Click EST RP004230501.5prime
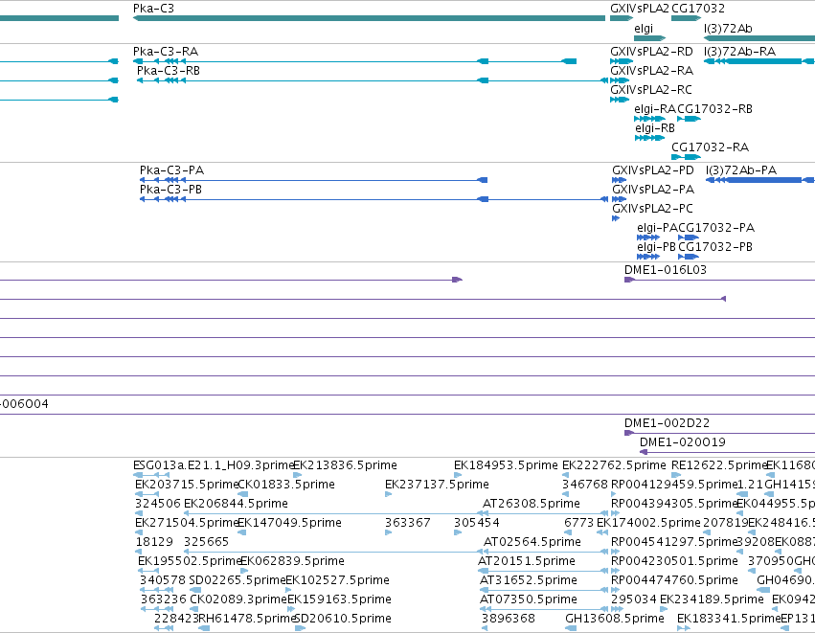The width and height of the screenshot is (815, 633). point(616,571)
